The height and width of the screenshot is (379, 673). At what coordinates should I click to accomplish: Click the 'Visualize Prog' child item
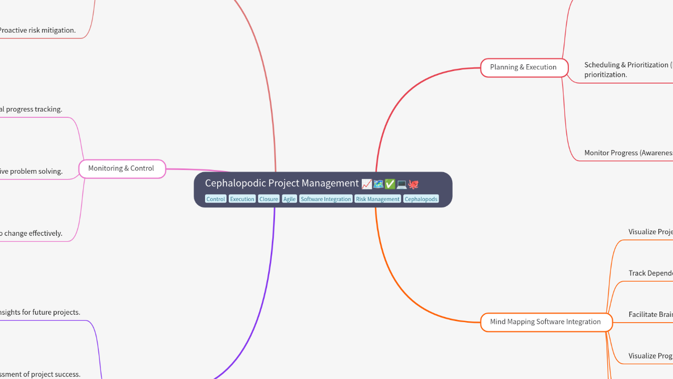(650, 356)
